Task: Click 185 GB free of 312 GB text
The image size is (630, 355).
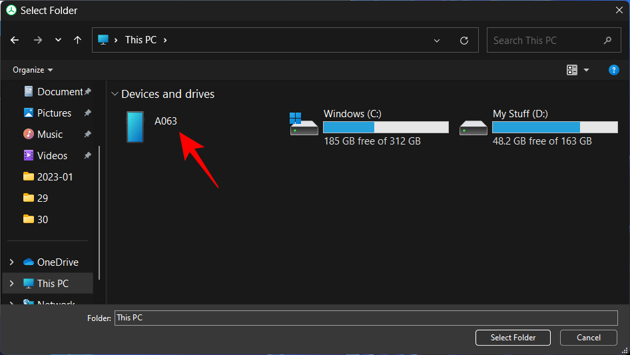Action: click(372, 141)
